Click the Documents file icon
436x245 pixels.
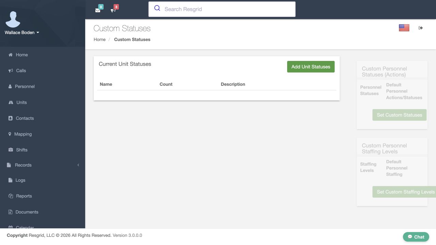(10, 212)
